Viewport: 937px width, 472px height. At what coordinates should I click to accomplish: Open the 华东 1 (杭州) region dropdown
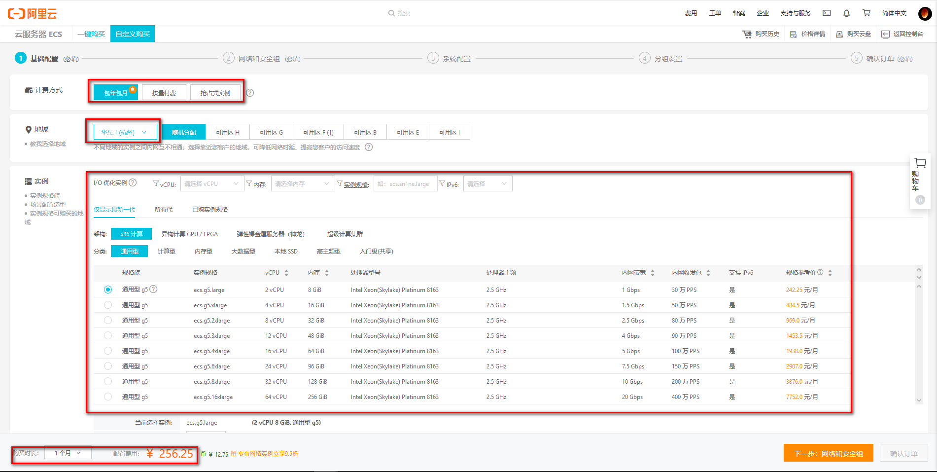coord(125,132)
